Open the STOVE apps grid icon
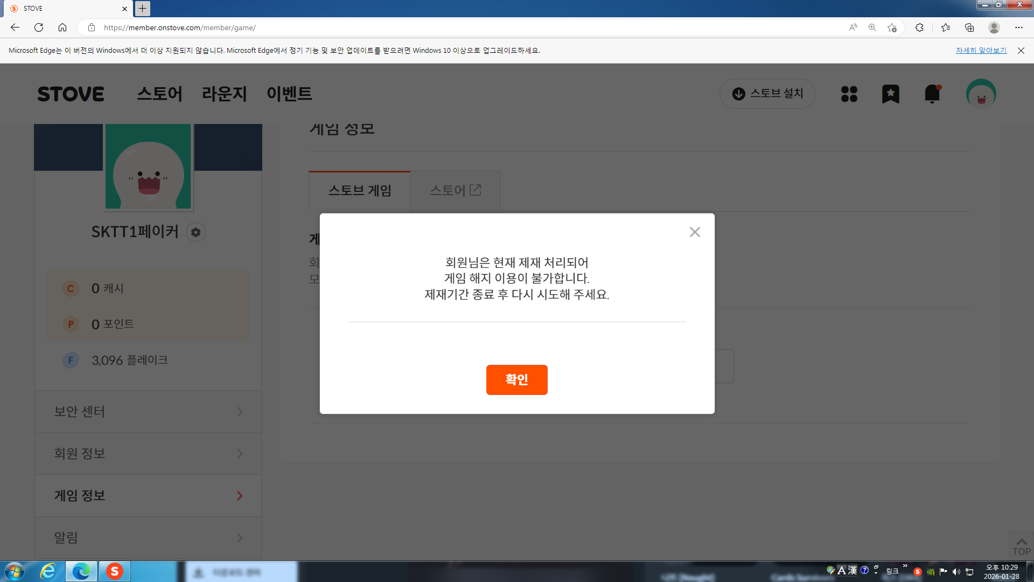Image resolution: width=1034 pixels, height=582 pixels. (849, 94)
